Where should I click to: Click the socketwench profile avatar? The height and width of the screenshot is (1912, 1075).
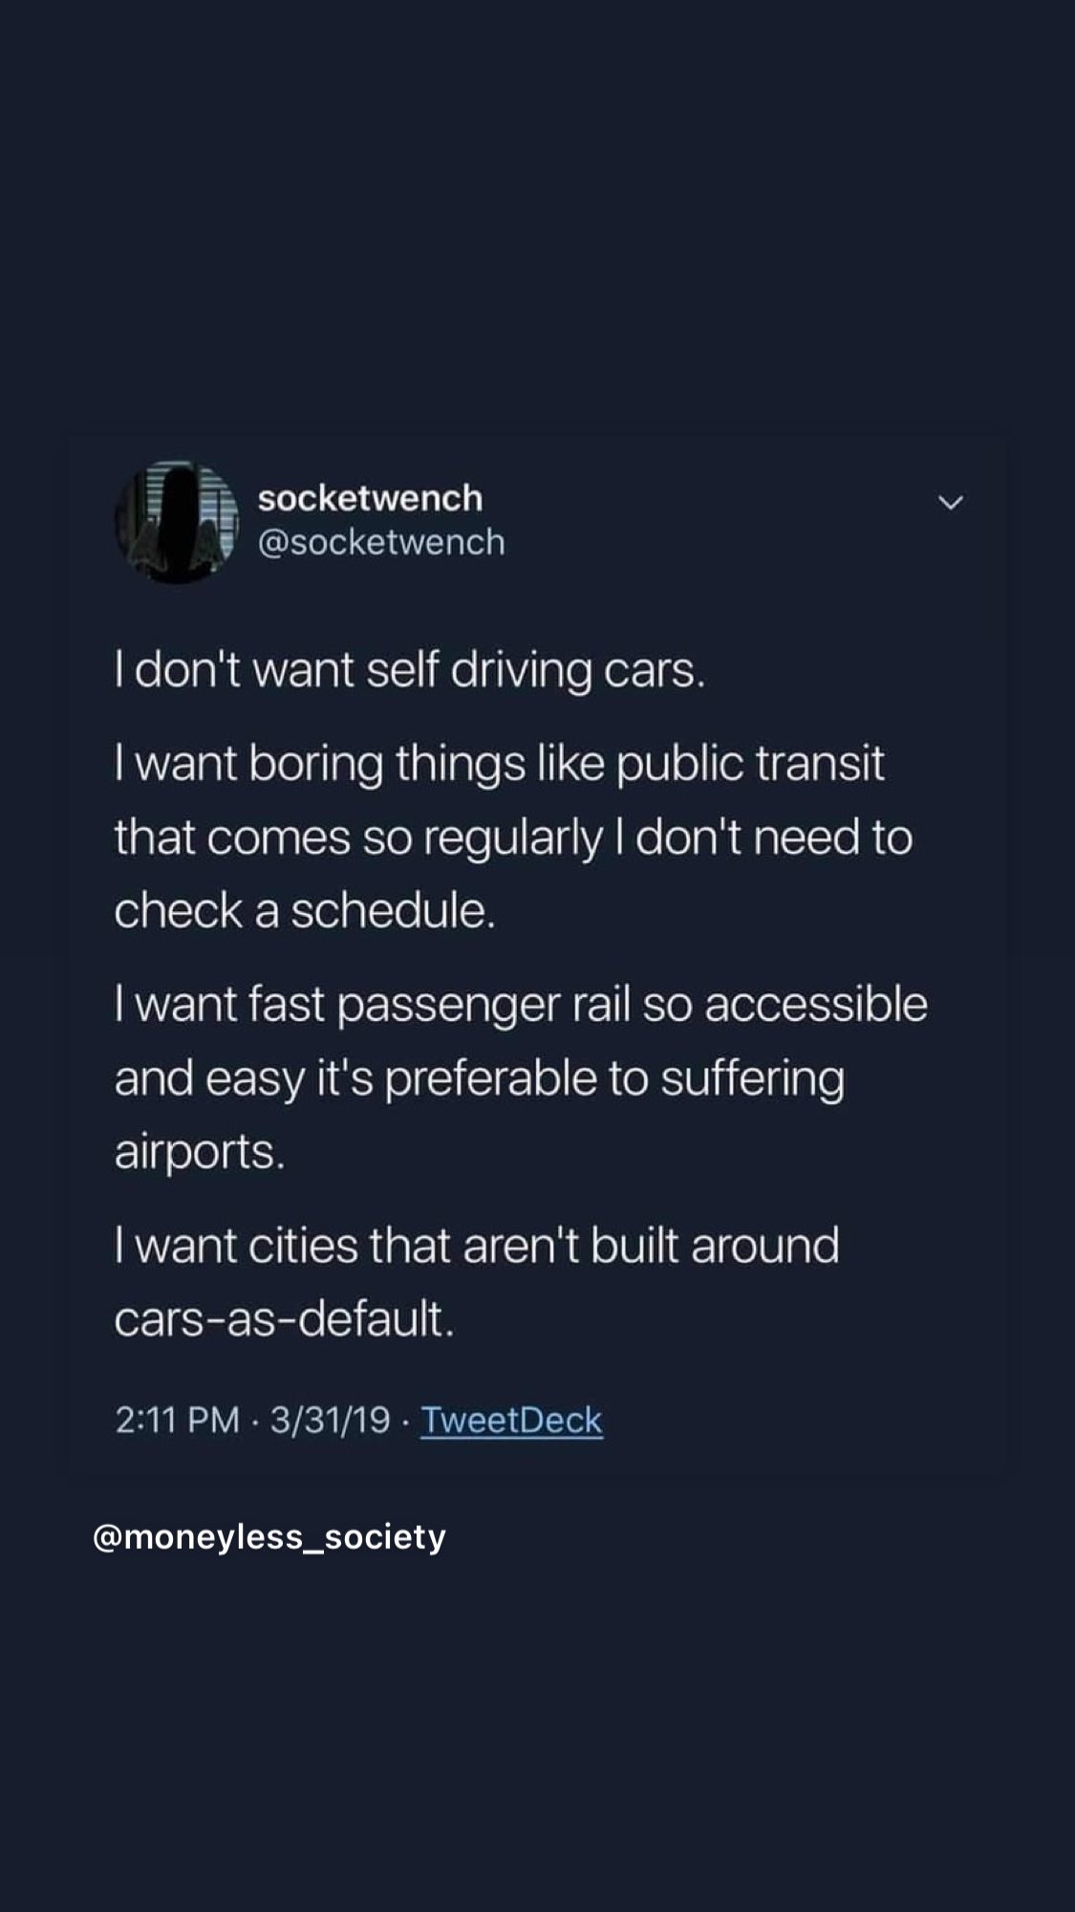176,522
